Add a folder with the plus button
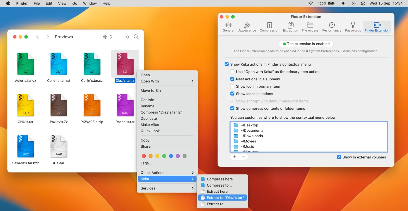Viewport: 408px width, 211px height. pyautogui.click(x=235, y=157)
